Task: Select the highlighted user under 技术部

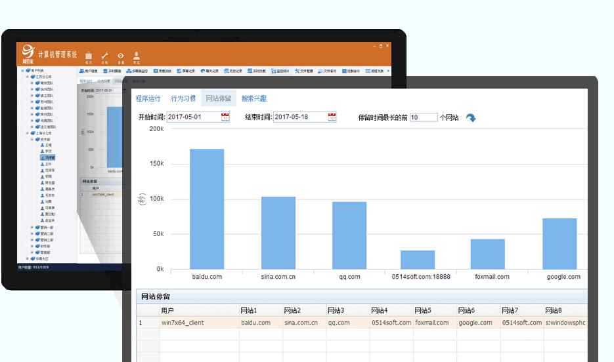Action: coord(48,157)
